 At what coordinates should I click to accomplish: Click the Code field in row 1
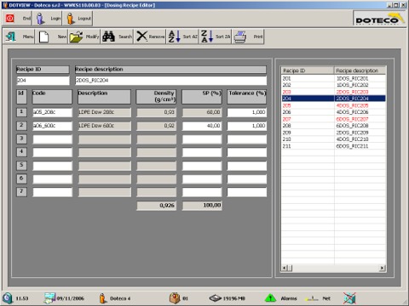pos(52,112)
